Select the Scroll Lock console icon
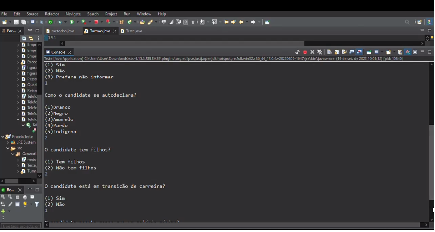435x232 pixels. (336, 52)
